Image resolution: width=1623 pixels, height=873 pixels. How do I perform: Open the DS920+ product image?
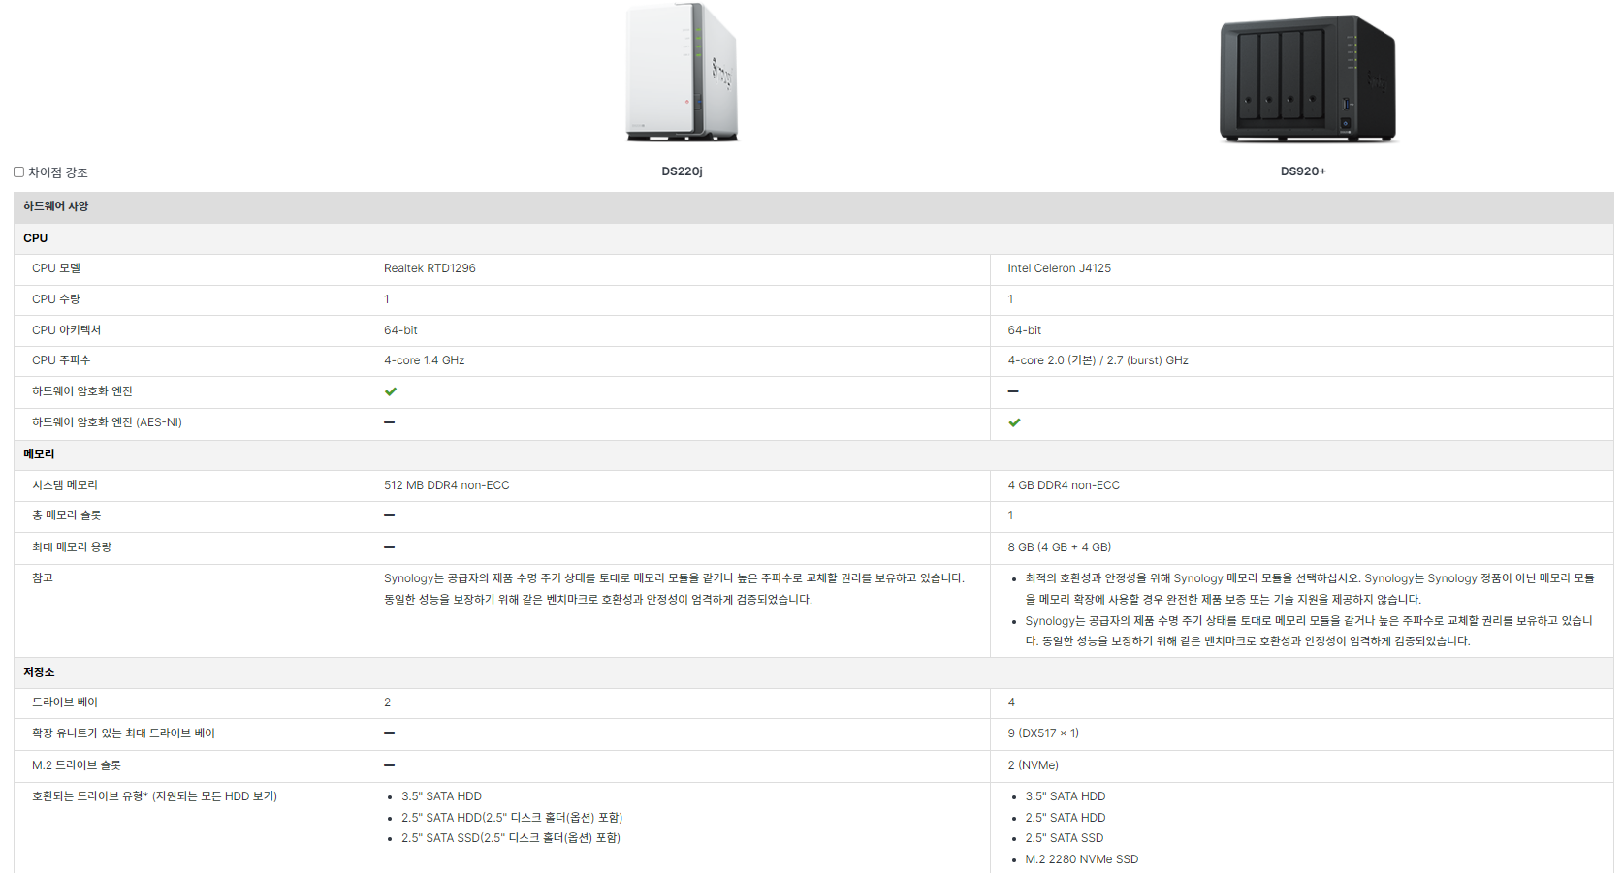coord(1306,78)
